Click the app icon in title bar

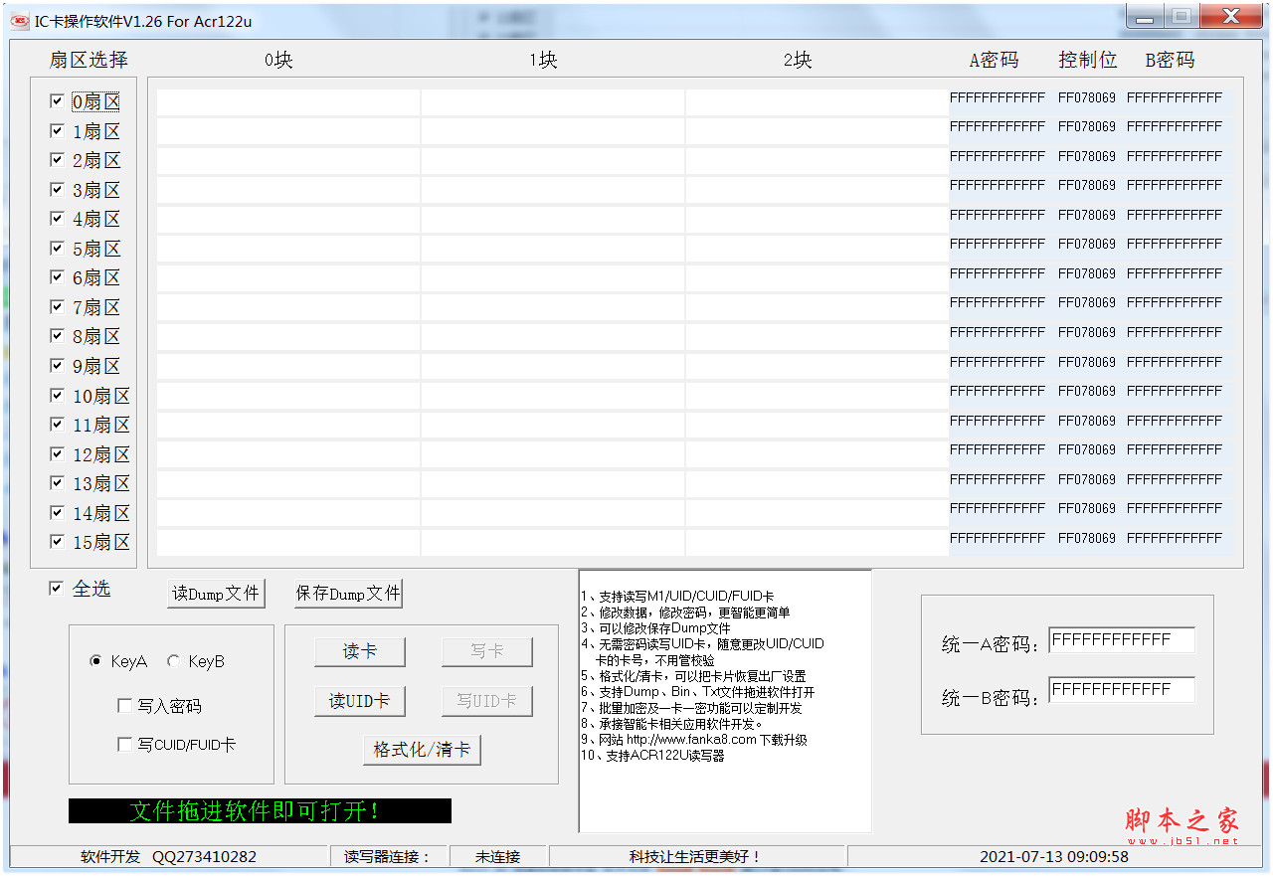click(x=19, y=21)
